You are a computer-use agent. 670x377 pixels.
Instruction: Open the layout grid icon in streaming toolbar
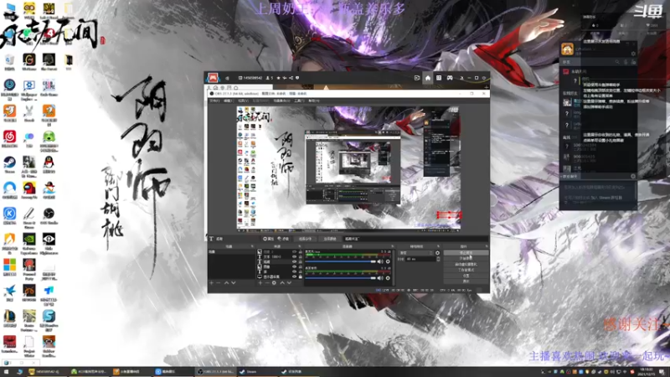(438, 78)
